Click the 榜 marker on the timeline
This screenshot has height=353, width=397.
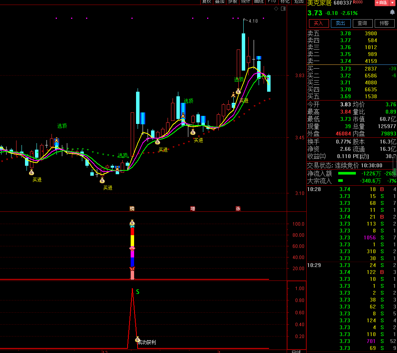click(x=132, y=209)
